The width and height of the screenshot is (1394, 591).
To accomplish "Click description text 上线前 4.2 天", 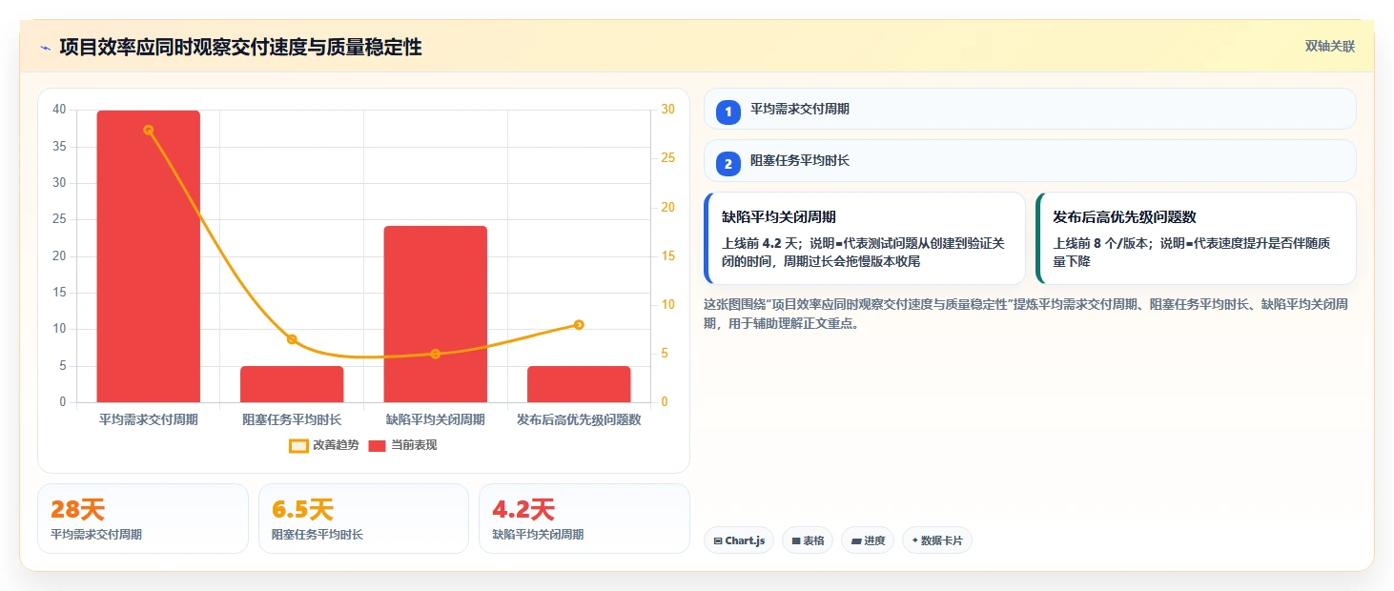I will click(x=762, y=243).
